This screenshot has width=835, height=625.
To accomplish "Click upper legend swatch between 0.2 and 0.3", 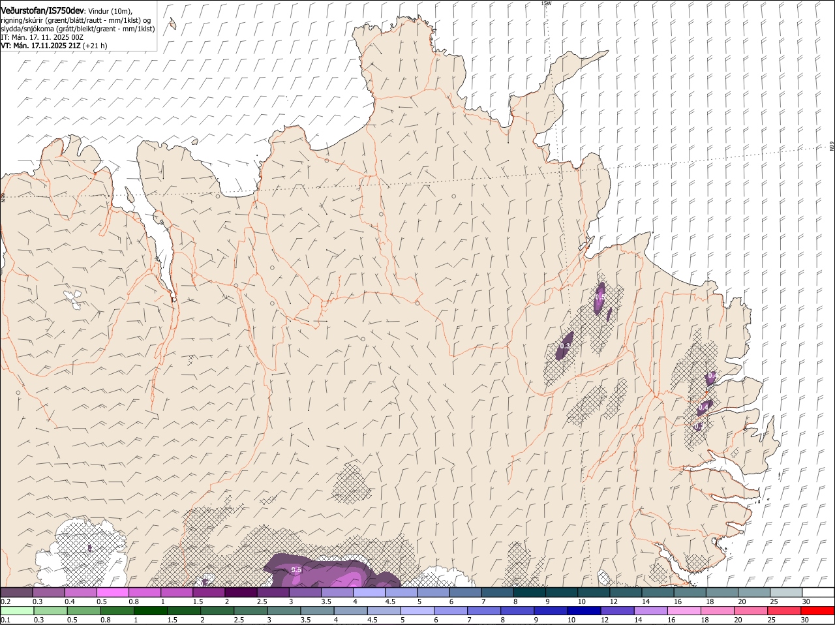I will (16, 592).
